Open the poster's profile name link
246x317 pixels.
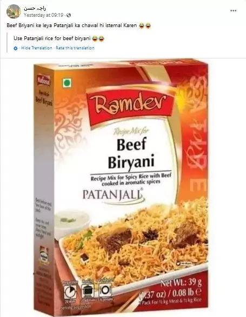point(35,8)
